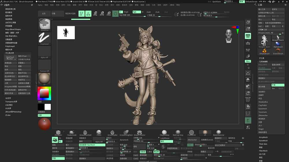289x162 pixels.
Task: Select the black main color swatch
Action: (41, 107)
